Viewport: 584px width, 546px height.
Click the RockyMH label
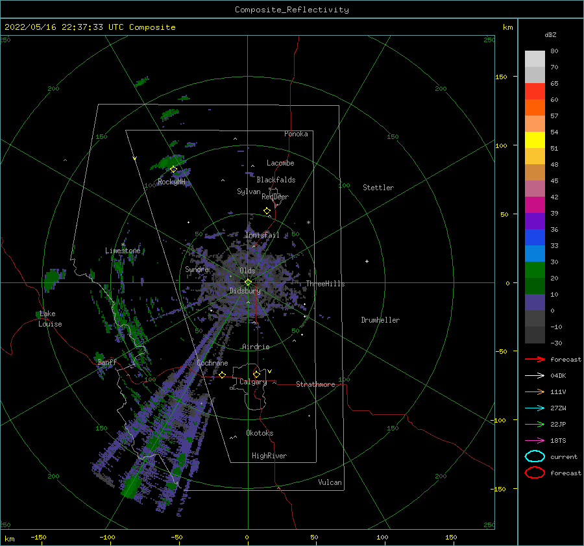click(x=171, y=182)
